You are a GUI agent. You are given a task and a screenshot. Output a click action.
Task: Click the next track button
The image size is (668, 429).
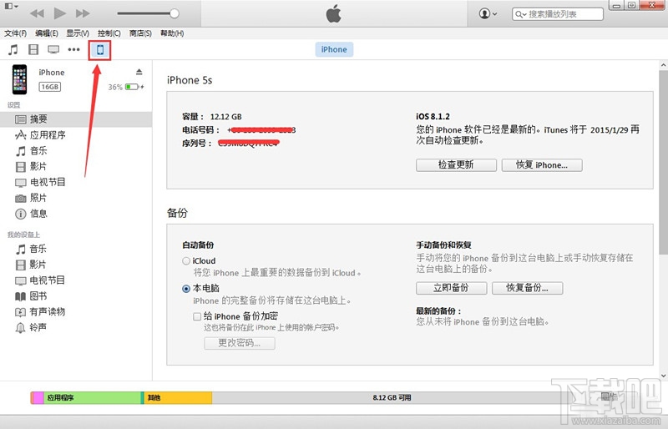point(83,13)
